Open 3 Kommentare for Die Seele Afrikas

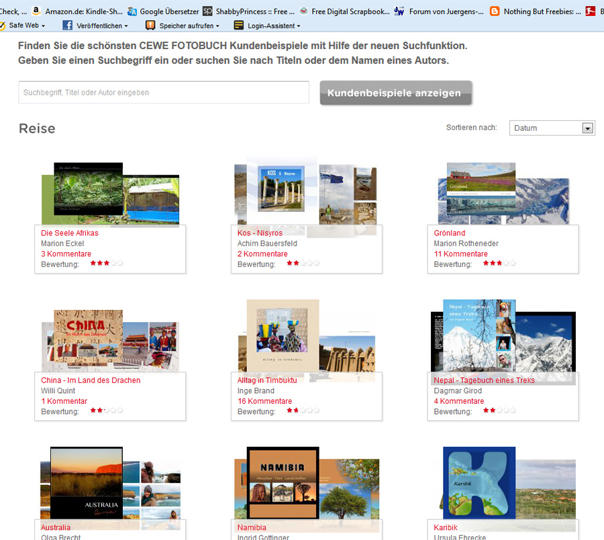point(66,254)
